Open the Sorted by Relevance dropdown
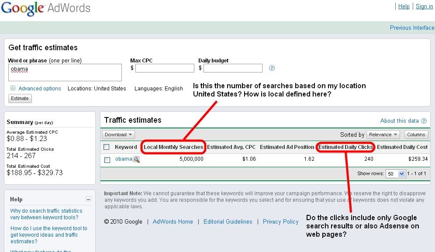Viewport: 435px width, 252px height. pyautogui.click(x=383, y=135)
